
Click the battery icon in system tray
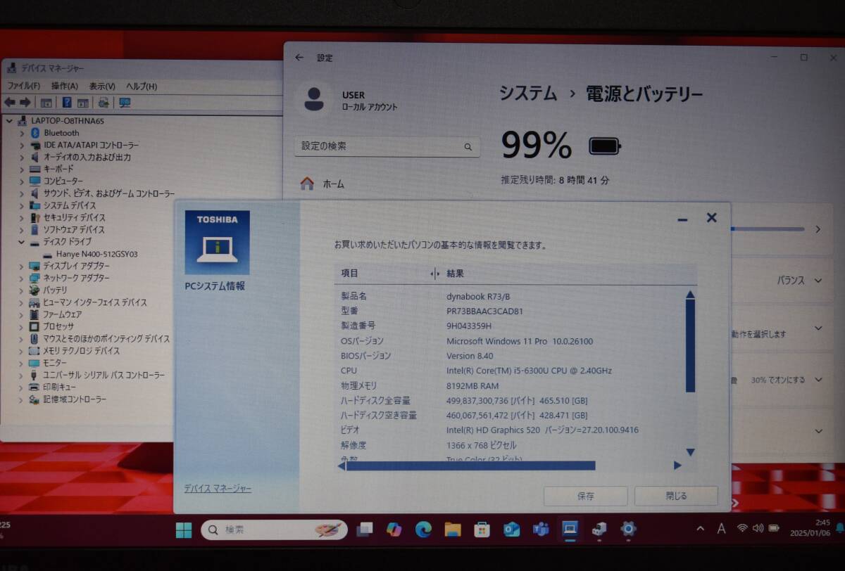point(774,528)
